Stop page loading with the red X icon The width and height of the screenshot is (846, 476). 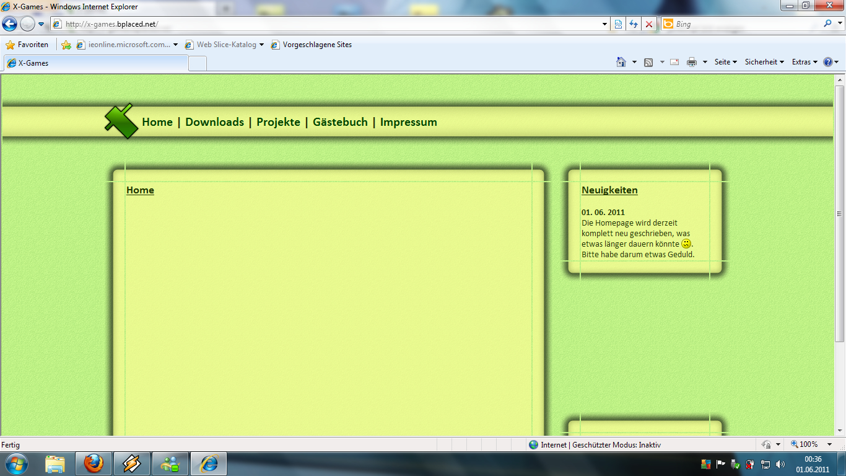coord(648,24)
